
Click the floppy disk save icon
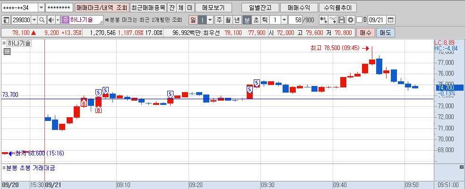tap(342, 20)
